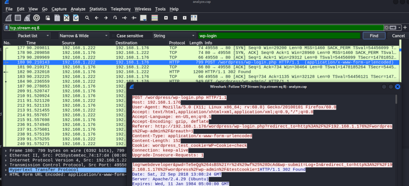Click the wp-login search text field

279,35
